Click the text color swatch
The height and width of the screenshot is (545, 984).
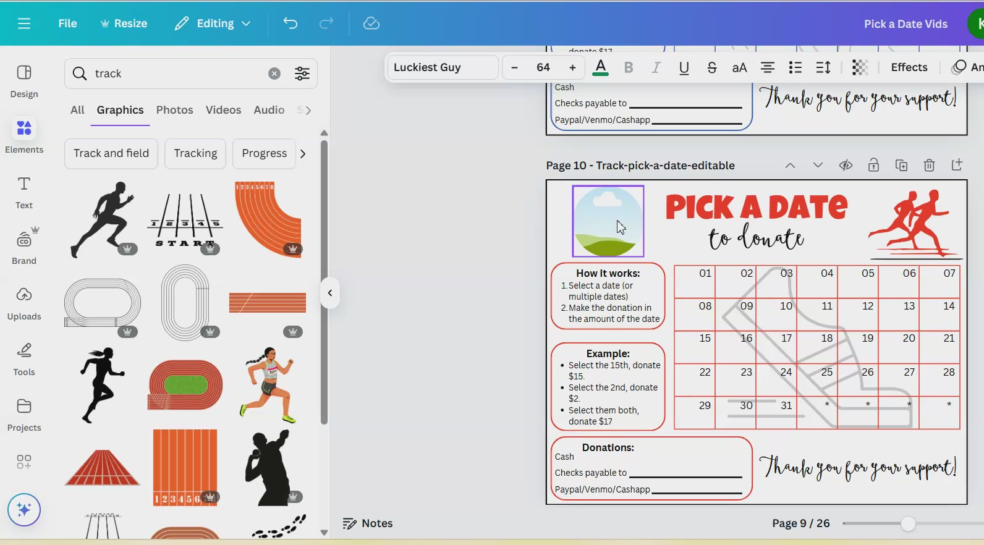pos(600,67)
